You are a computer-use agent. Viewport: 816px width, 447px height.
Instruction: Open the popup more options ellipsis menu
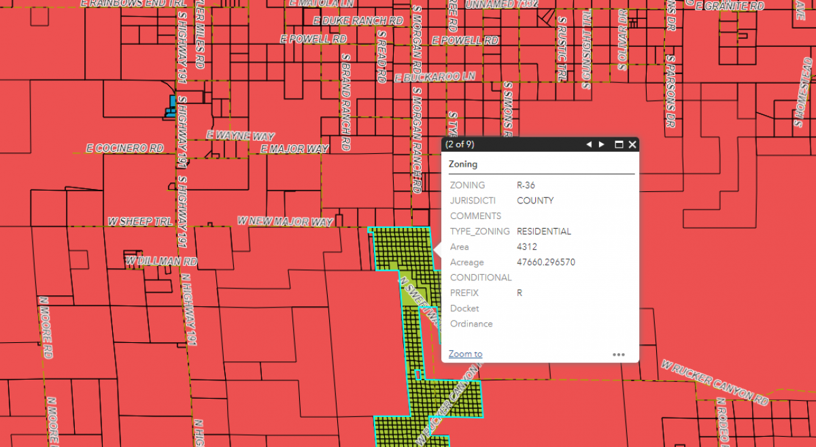tap(618, 354)
